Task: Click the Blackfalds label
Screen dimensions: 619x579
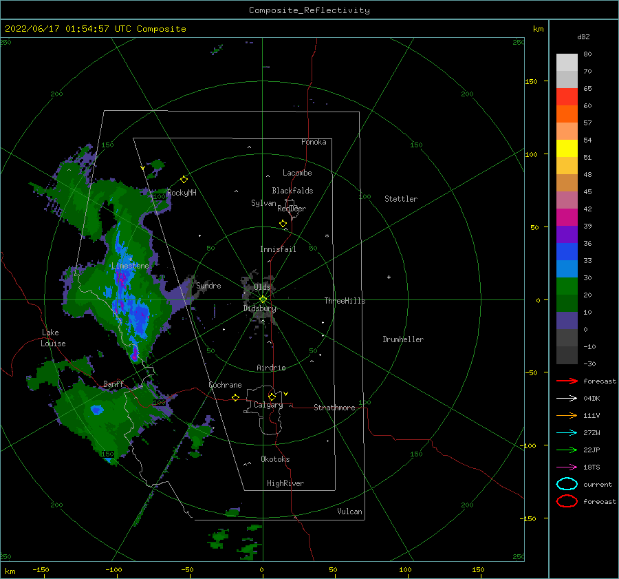Action: 292,191
